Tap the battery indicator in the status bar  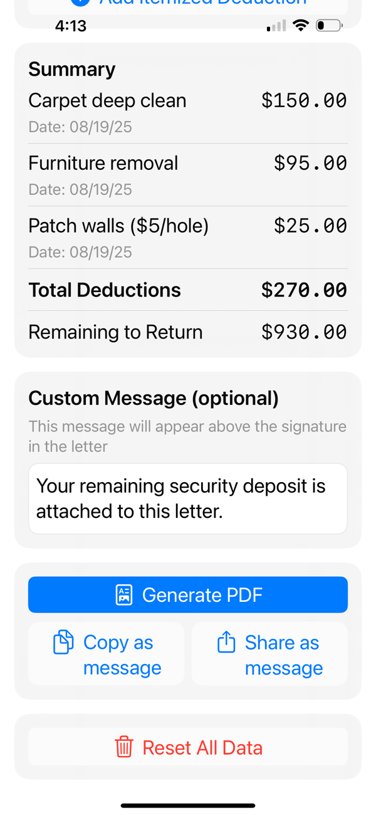coord(328,26)
